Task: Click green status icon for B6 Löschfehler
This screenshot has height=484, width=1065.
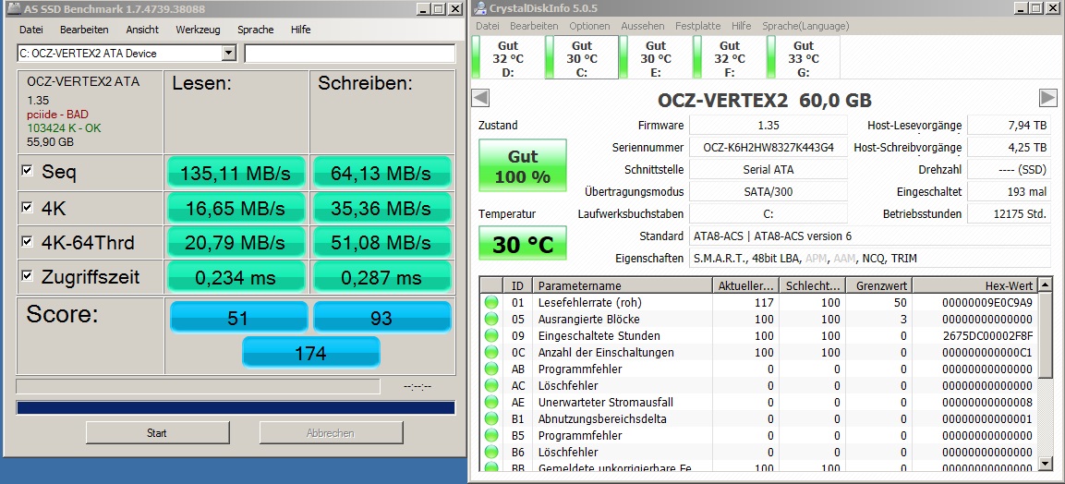Action: [491, 452]
